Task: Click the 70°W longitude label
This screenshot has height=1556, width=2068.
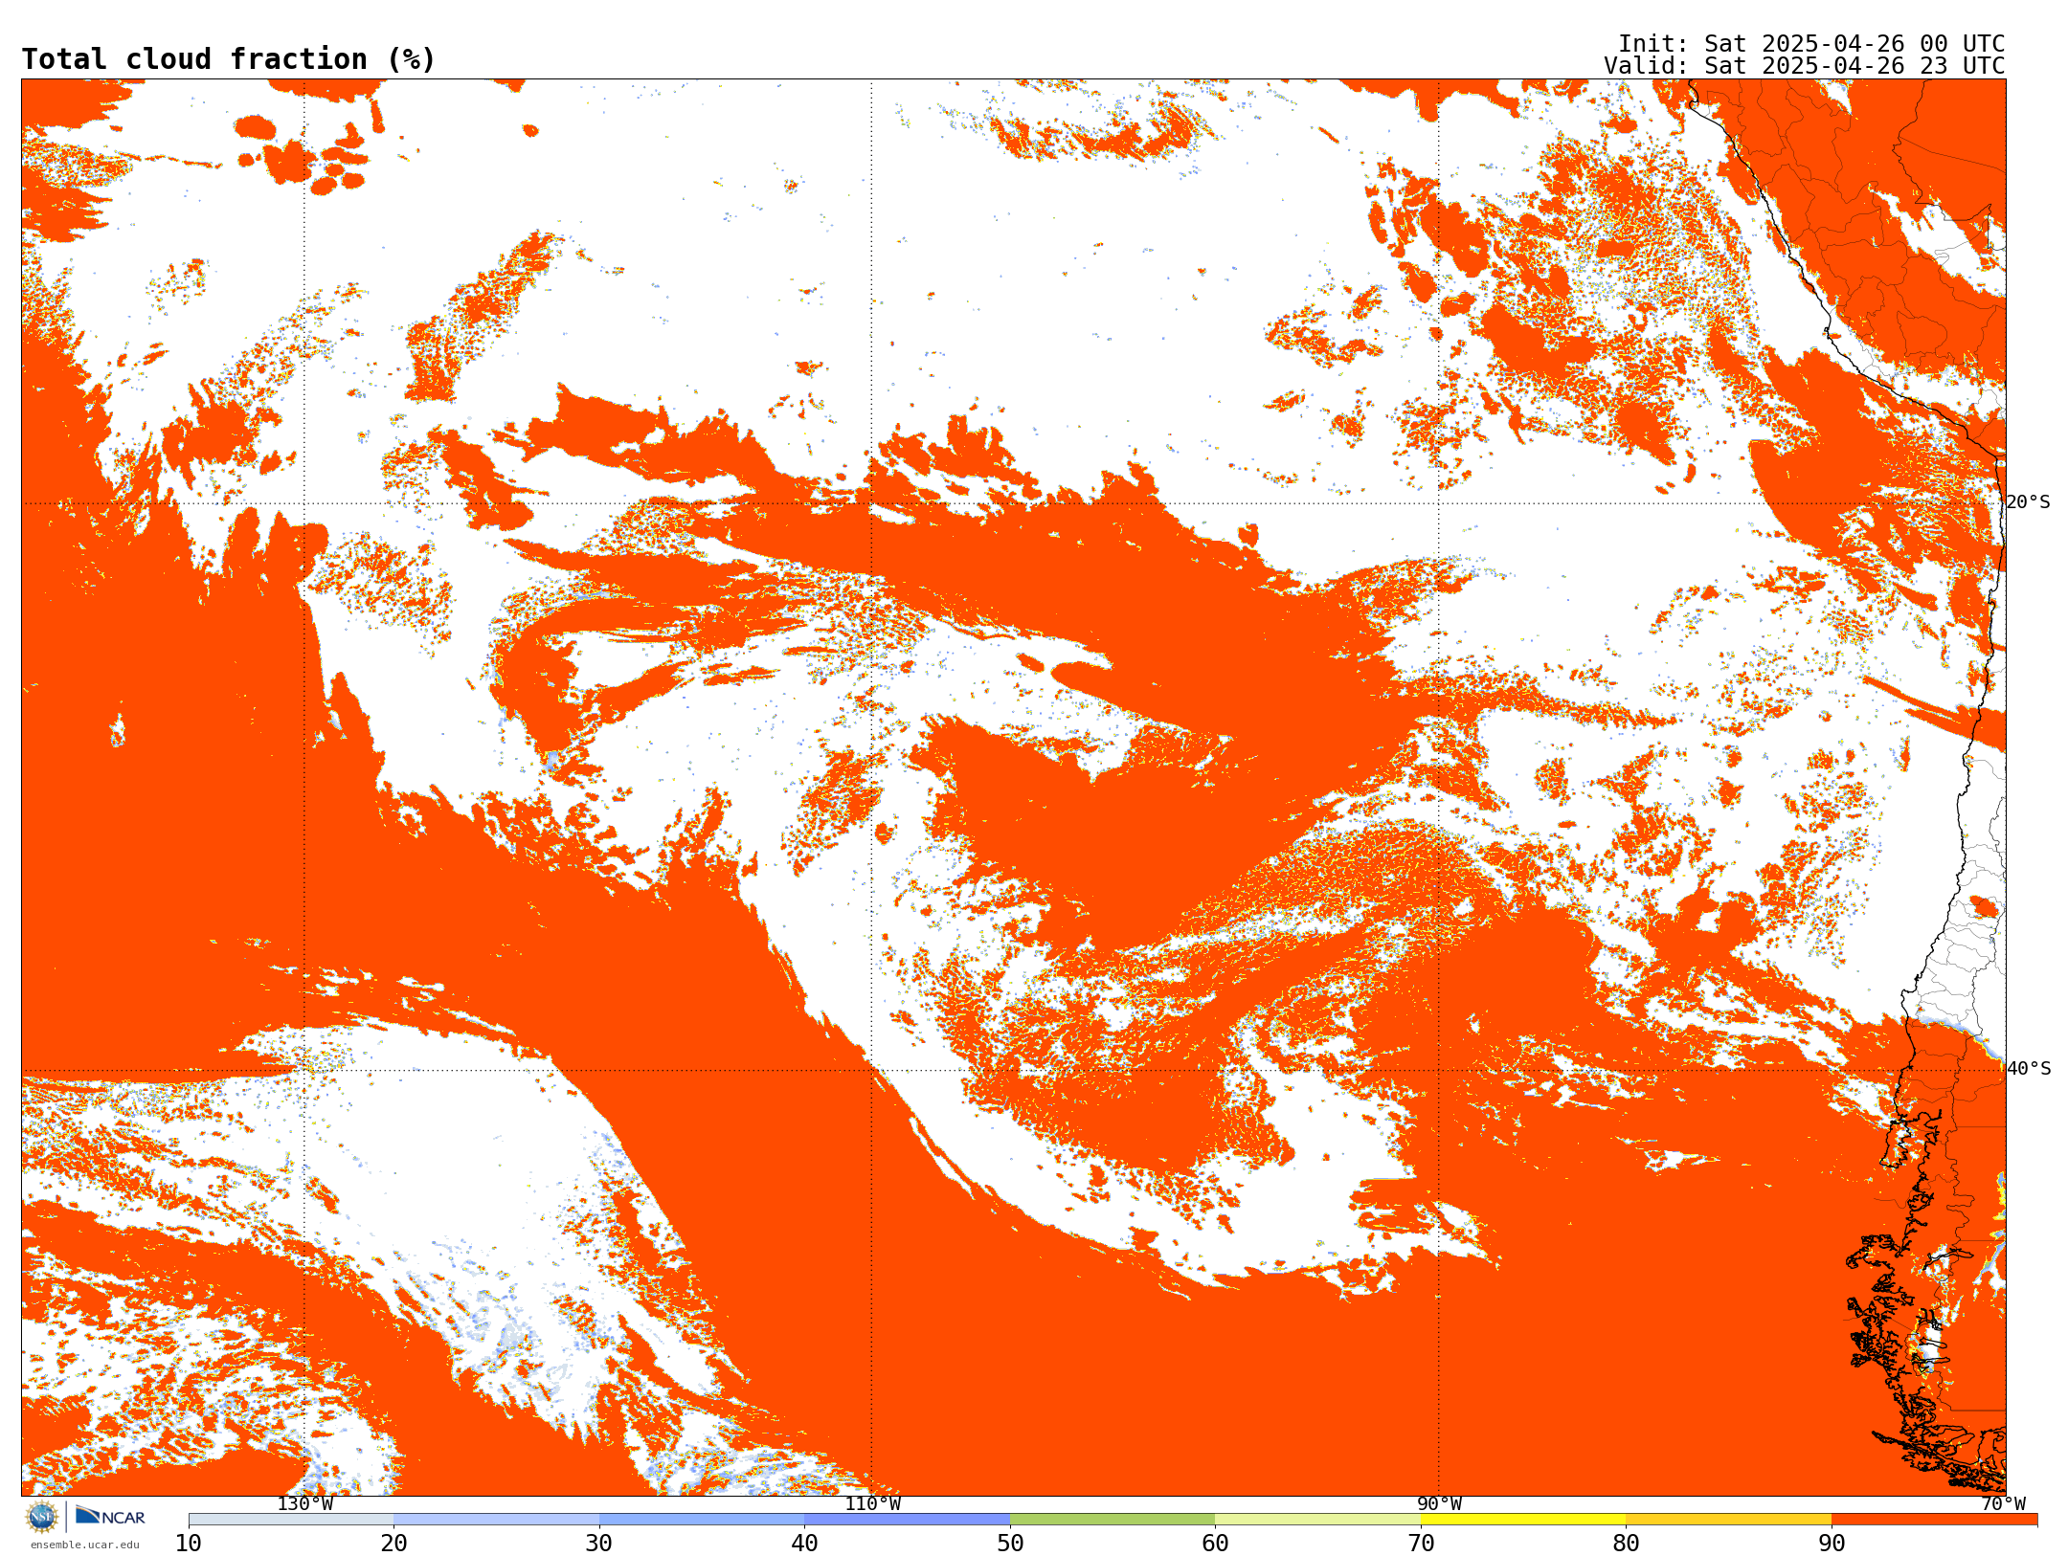Action: pyautogui.click(x=2003, y=1504)
